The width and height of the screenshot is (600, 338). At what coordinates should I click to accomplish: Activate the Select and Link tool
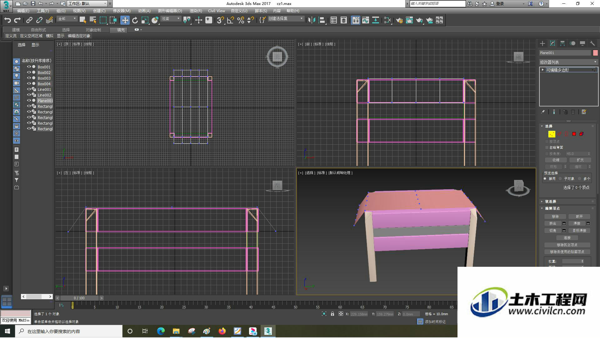(x=29, y=20)
